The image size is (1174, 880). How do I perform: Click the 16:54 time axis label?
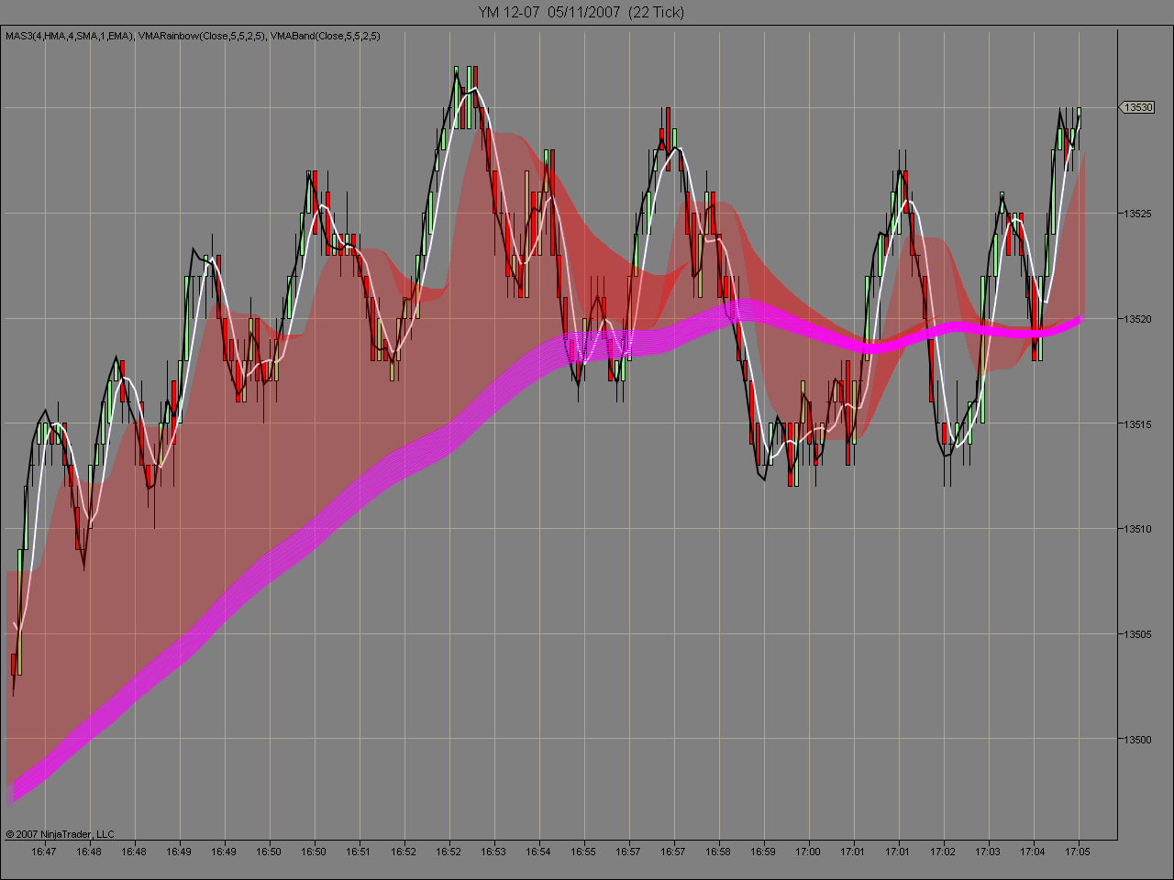coord(538,852)
